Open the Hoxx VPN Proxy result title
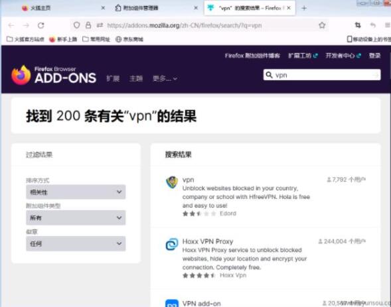Image resolution: width=391 pixels, height=307 pixels. pyautogui.click(x=208, y=241)
